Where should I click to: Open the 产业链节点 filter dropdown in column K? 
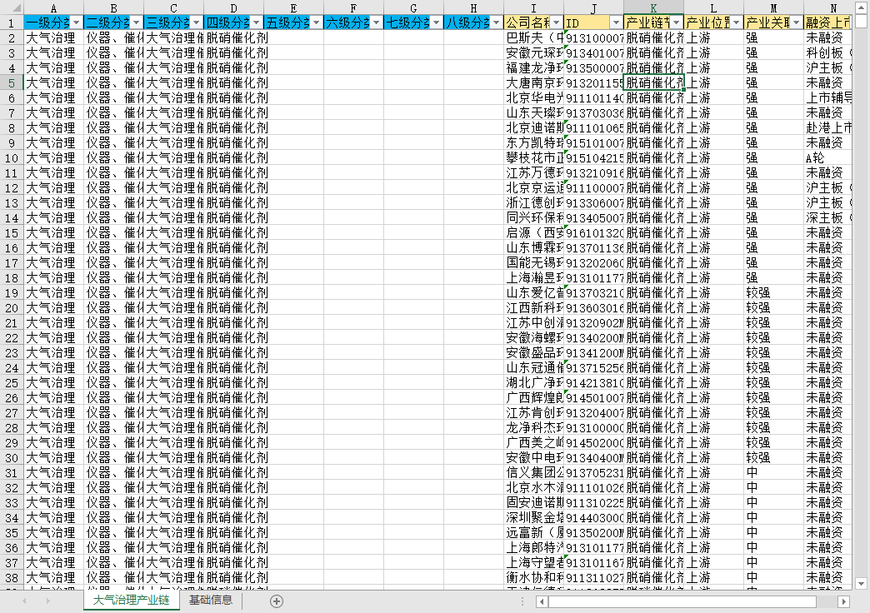pyautogui.click(x=676, y=22)
